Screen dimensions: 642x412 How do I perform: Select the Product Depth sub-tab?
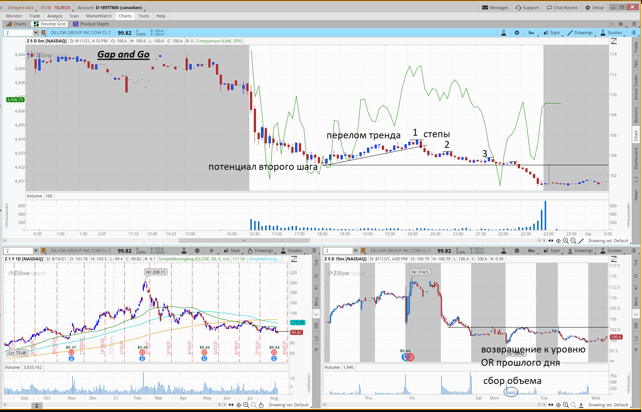[x=91, y=24]
